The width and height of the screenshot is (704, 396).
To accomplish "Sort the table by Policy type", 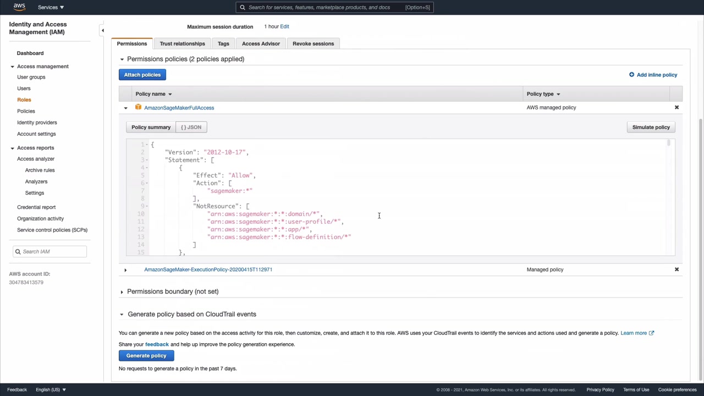I will tap(543, 94).
